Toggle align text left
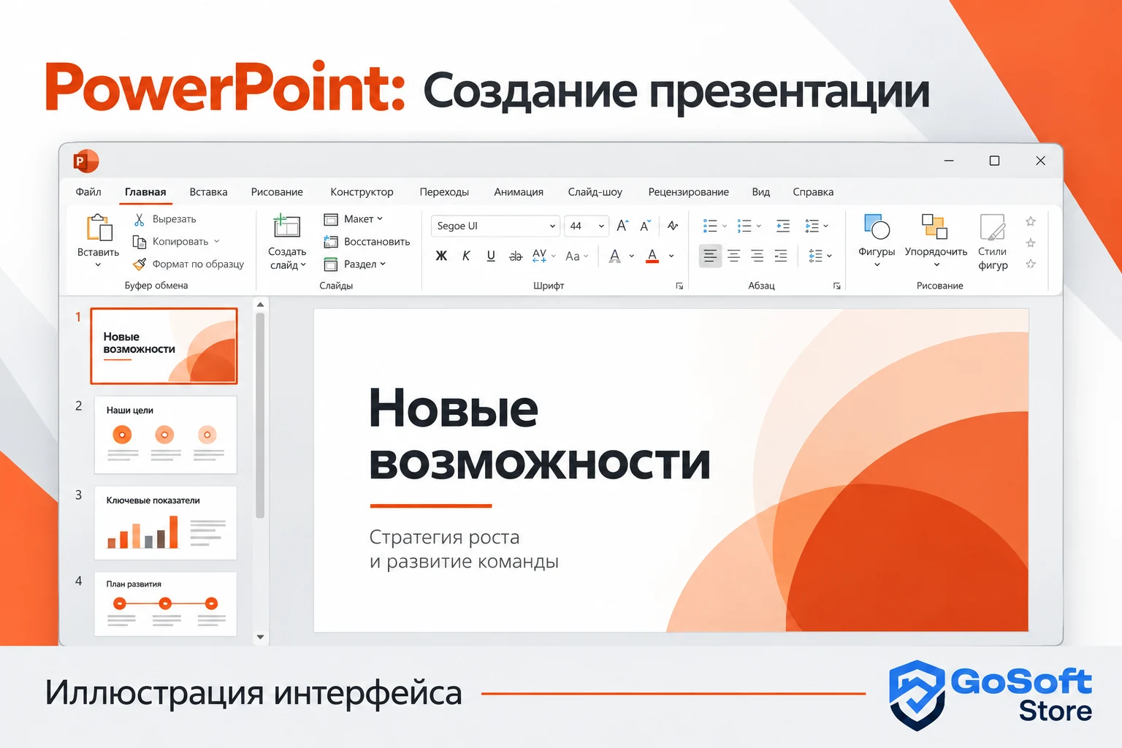Viewport: 1122px width, 748px height. click(710, 256)
